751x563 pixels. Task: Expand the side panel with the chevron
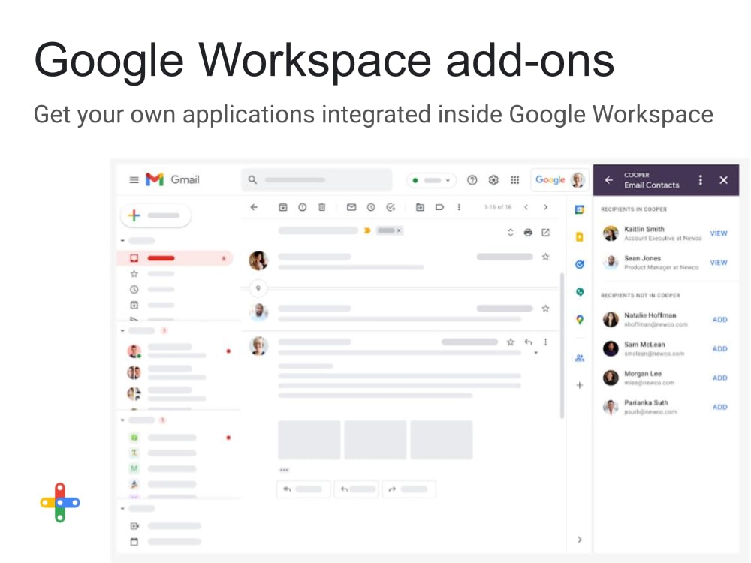click(579, 540)
